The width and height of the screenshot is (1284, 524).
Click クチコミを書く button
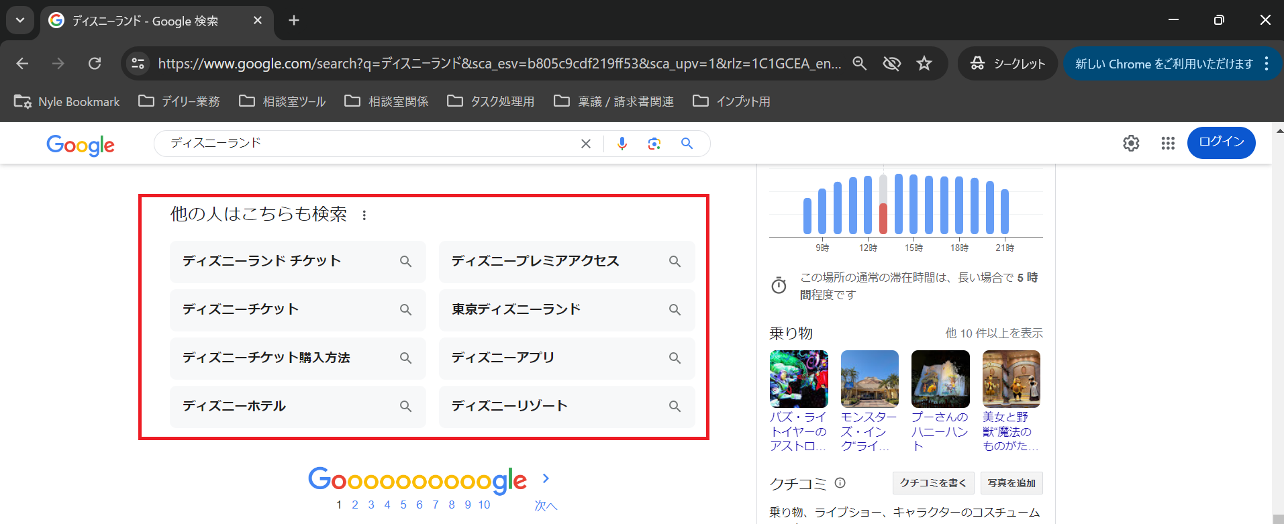click(933, 483)
